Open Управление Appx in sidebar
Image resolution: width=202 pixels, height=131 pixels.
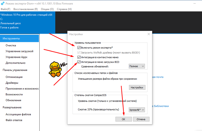[x=16, y=57]
